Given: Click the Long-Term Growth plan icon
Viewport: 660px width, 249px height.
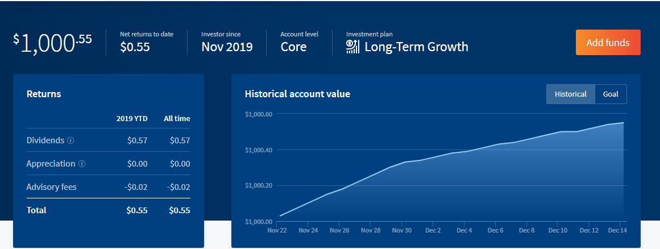Looking at the screenshot, I should point(352,47).
